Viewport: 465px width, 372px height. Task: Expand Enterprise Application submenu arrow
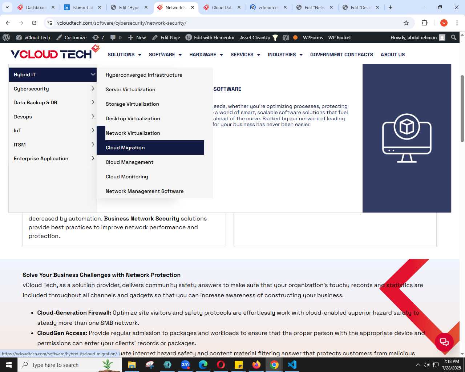tap(93, 158)
